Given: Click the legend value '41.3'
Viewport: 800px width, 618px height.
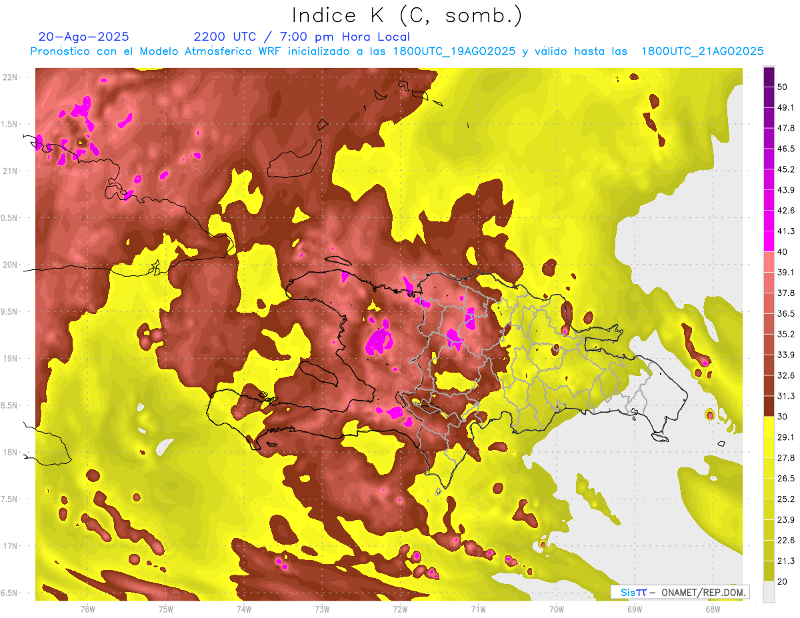Looking at the screenshot, I should [x=786, y=231].
